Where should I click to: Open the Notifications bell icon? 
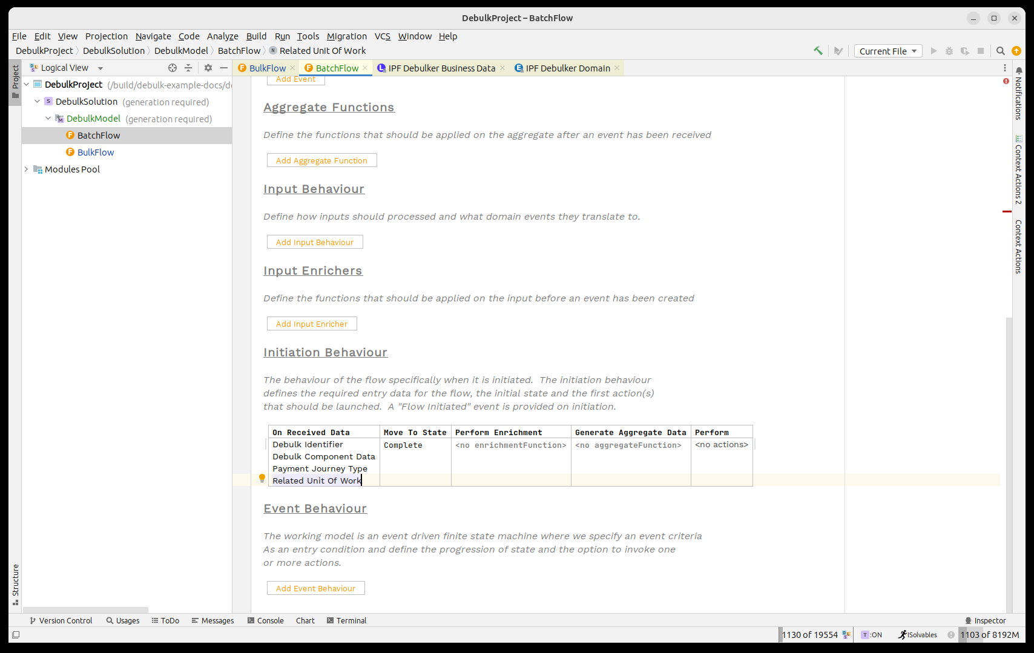(1019, 70)
